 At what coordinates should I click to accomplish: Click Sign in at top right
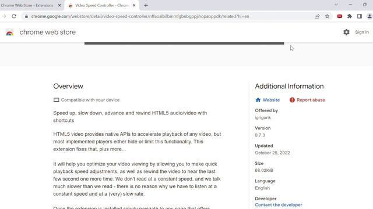(x=362, y=33)
